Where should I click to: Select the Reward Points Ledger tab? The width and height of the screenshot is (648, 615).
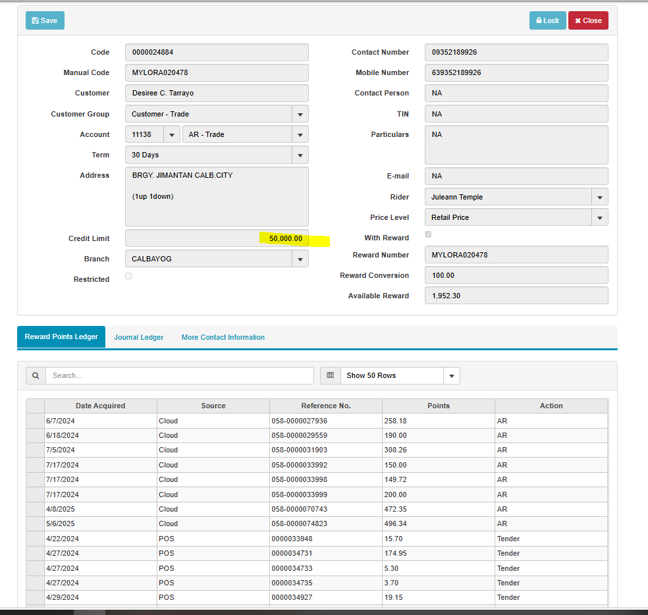pos(61,336)
